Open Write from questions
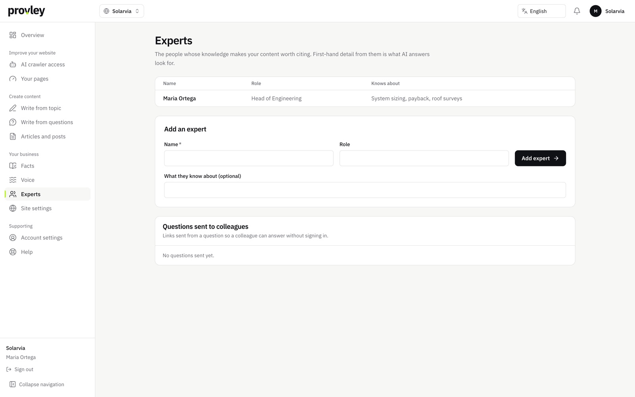The height and width of the screenshot is (397, 635). pos(48,122)
